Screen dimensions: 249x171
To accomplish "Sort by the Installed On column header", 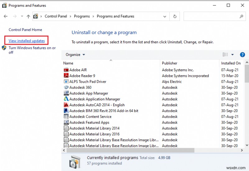I will [232, 63].
